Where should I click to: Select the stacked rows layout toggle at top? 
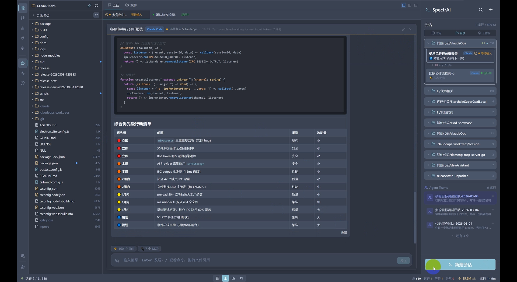point(416,5)
